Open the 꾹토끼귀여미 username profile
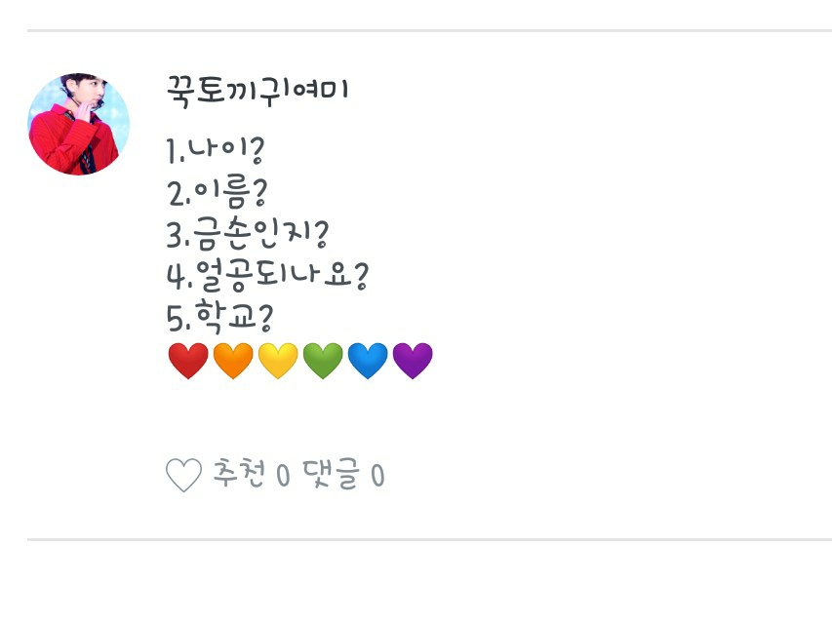The width and height of the screenshot is (832, 623). (x=258, y=92)
